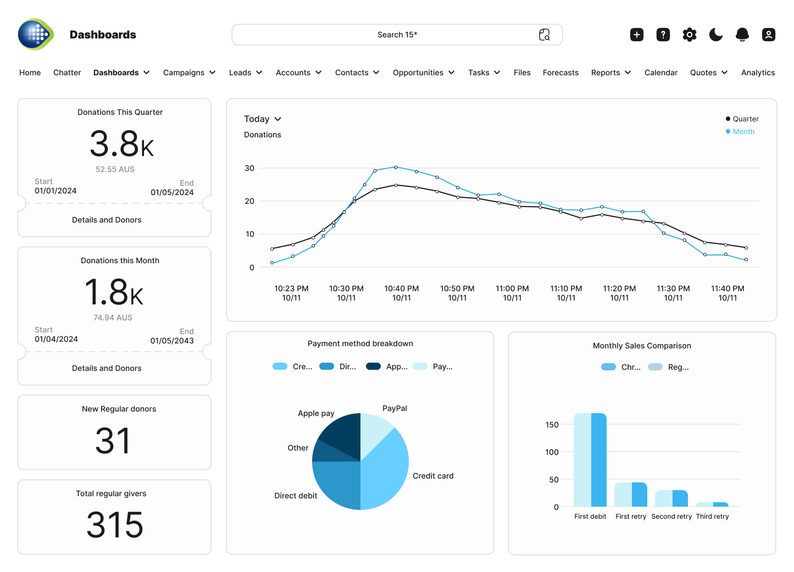Expand the Dashboards dropdown chevron

(147, 73)
